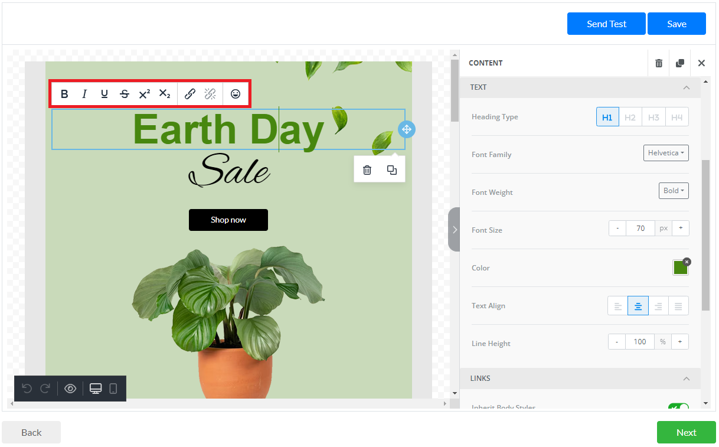The image size is (719, 447).
Task: Toggle the Inherit Body Styles switch
Action: coord(678,407)
